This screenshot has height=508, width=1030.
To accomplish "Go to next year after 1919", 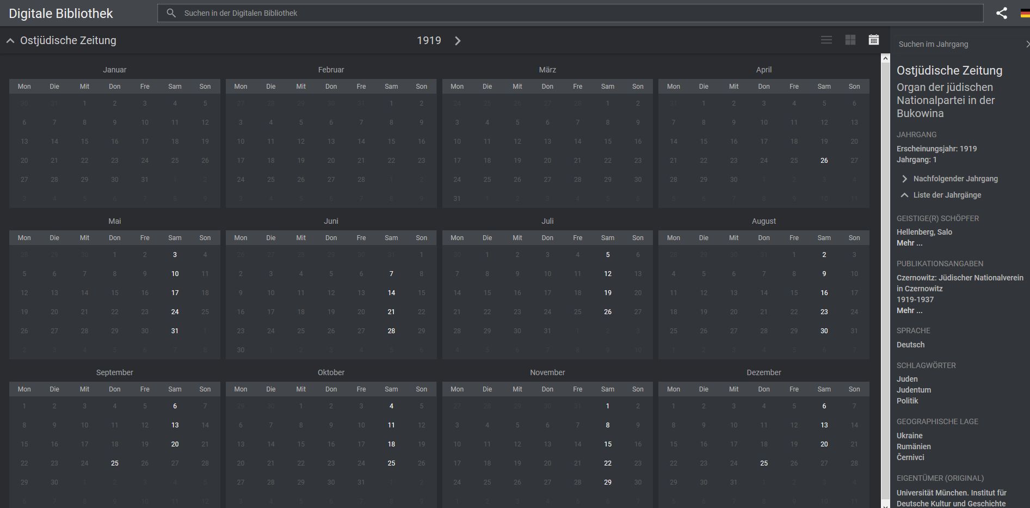I will tap(458, 41).
